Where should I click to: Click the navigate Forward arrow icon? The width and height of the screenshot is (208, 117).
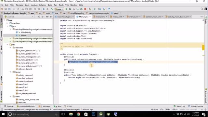point(47,9)
